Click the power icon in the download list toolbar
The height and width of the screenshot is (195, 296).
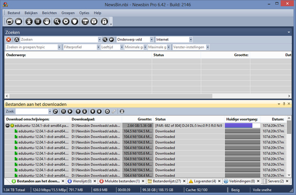(x=107, y=112)
